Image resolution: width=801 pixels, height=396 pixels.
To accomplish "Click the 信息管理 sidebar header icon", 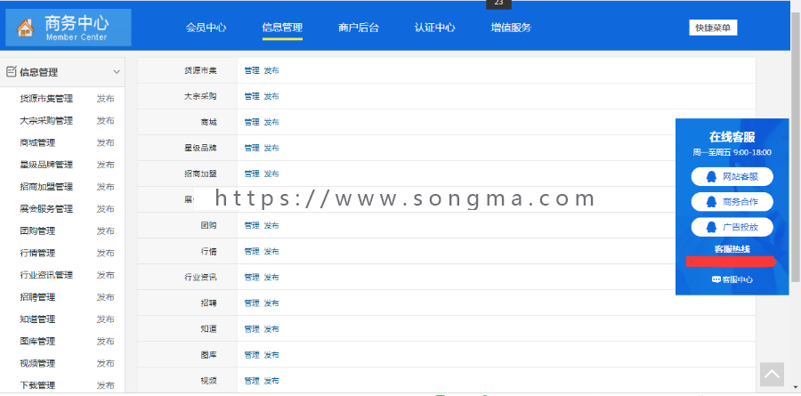I will tap(12, 71).
